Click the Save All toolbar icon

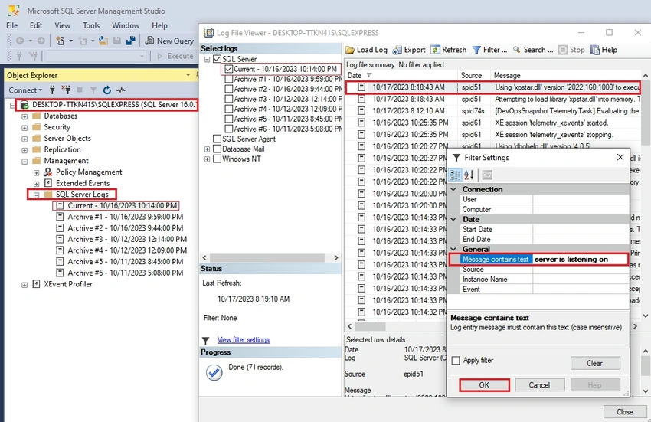131,41
